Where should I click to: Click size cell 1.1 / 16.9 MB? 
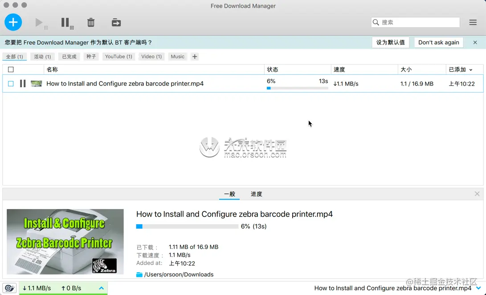[417, 84]
